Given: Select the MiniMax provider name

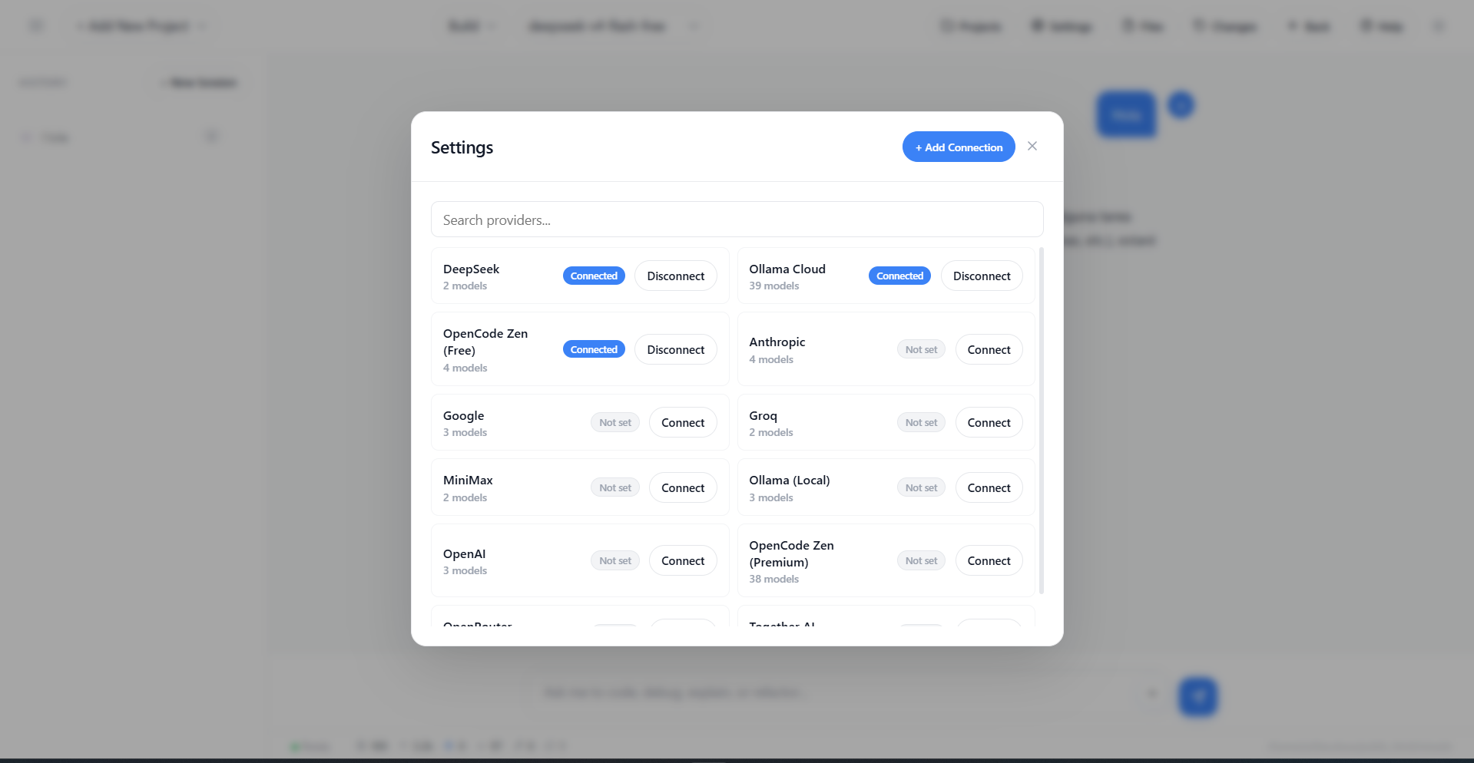Looking at the screenshot, I should [x=468, y=480].
